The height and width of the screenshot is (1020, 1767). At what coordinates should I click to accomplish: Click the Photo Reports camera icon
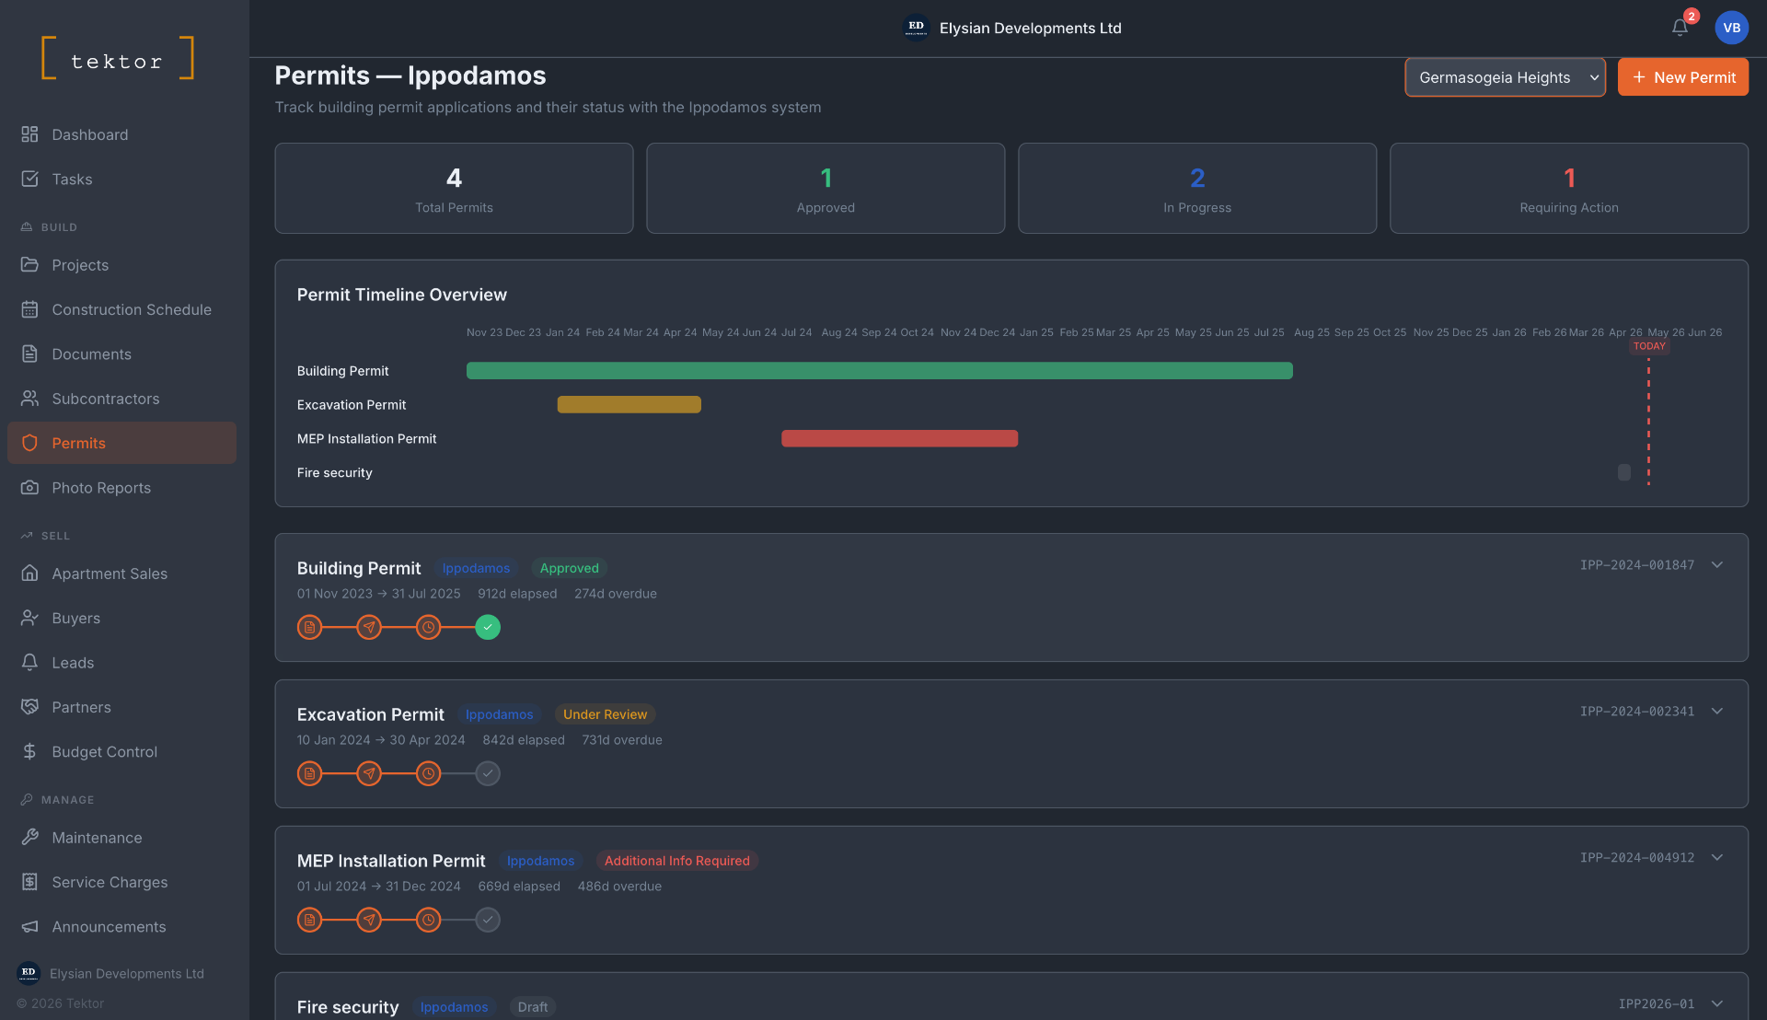pos(29,487)
